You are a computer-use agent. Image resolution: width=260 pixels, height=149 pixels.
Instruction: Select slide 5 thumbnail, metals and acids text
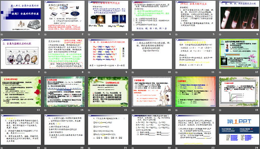coord(195,16)
